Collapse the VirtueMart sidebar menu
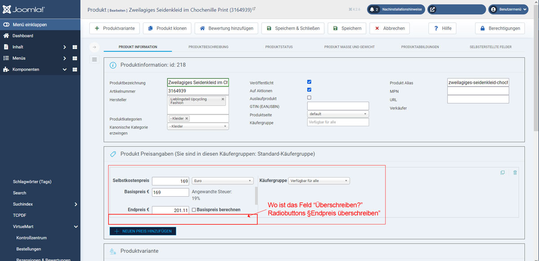Image resolution: width=539 pixels, height=261 pixels. [75, 227]
